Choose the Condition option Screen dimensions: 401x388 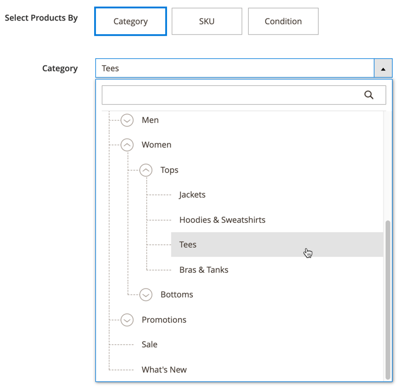(x=283, y=22)
